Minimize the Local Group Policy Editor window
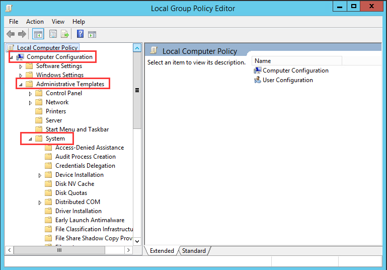 (x=340, y=6)
